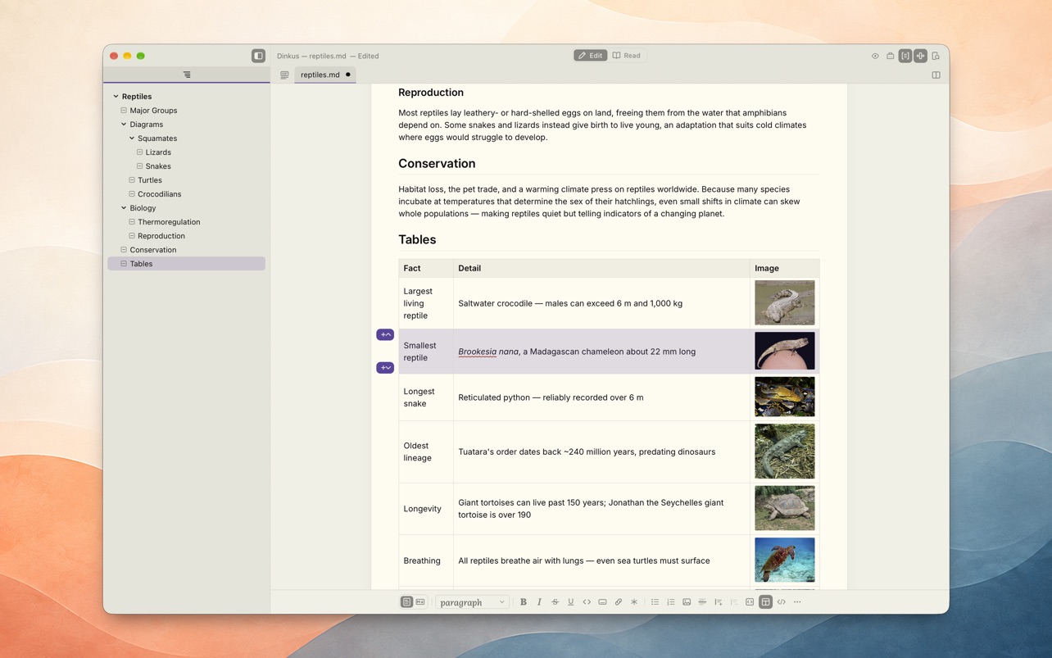Insert a bulleted list
Viewport: 1052px width, 658px height.
click(655, 602)
